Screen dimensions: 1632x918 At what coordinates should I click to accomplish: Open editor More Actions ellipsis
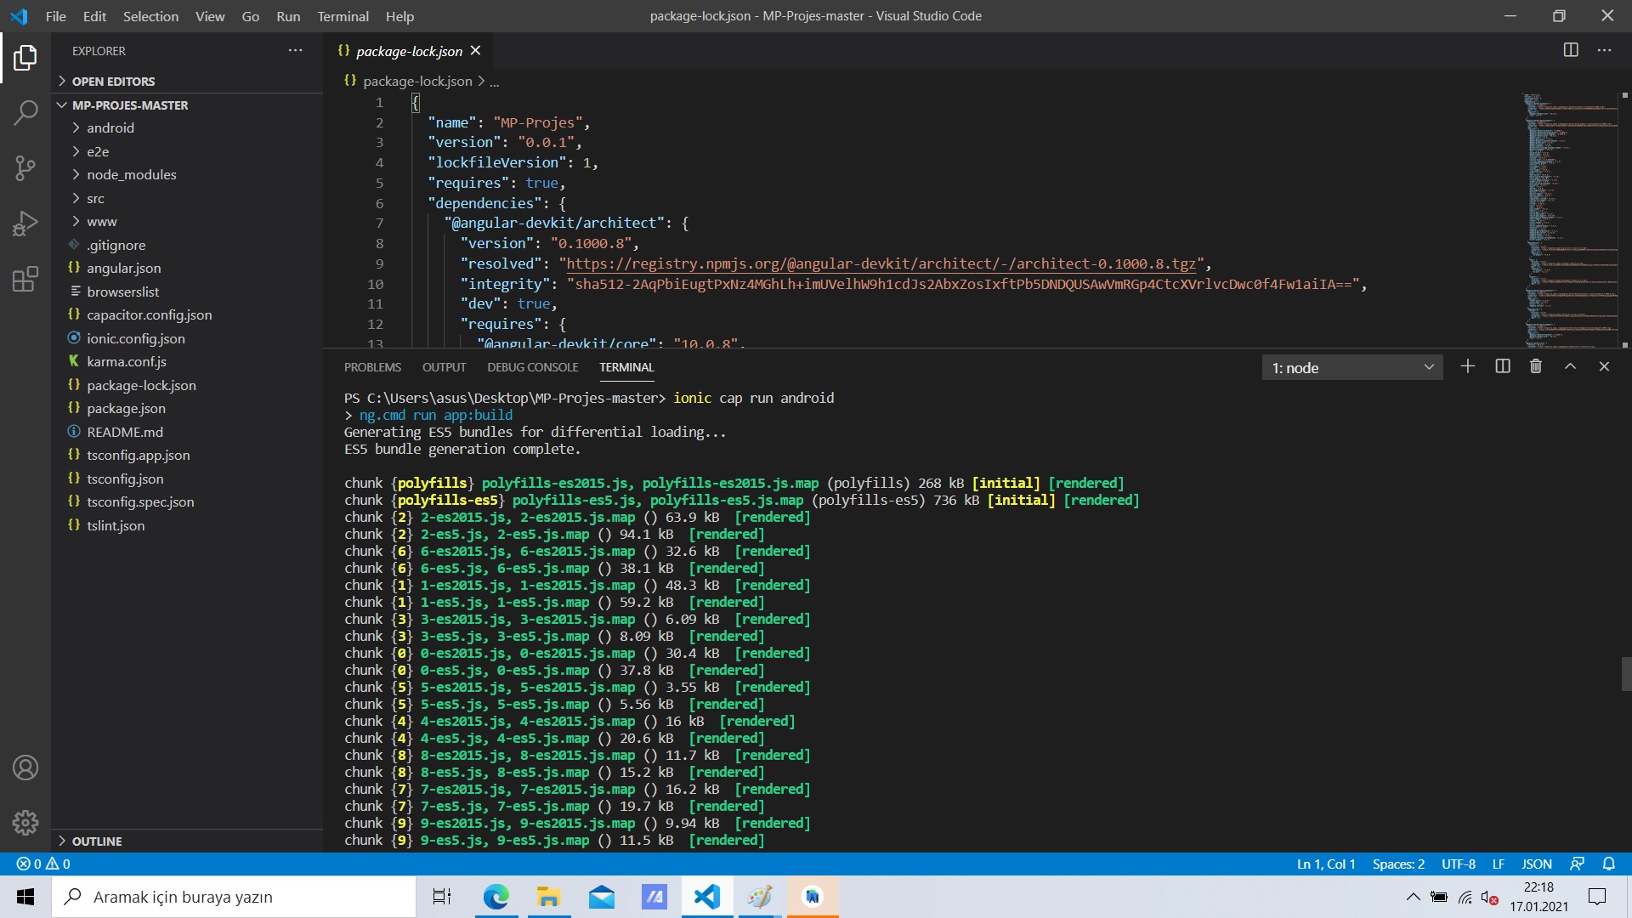1604,50
